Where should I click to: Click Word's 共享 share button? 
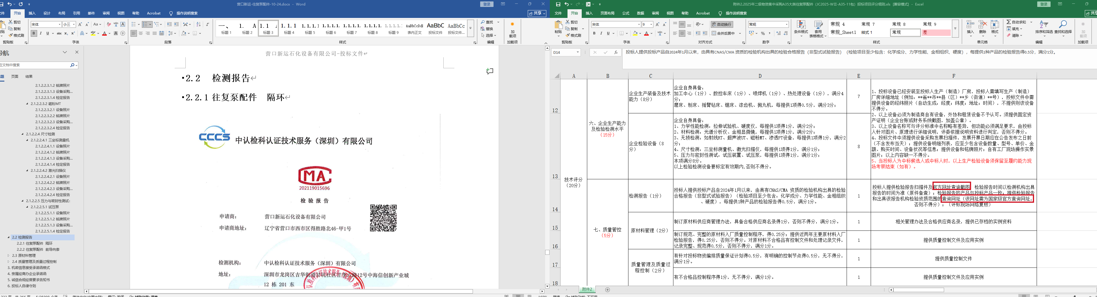[x=537, y=13]
